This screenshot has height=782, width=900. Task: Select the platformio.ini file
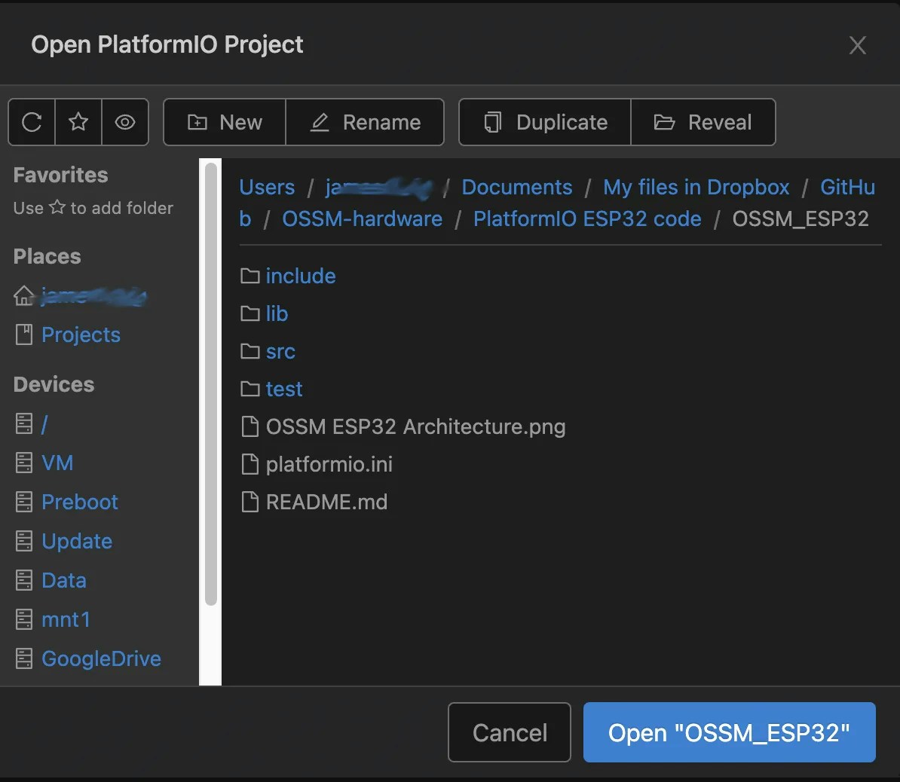329,464
